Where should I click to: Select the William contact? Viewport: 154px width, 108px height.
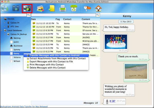coord(17,61)
